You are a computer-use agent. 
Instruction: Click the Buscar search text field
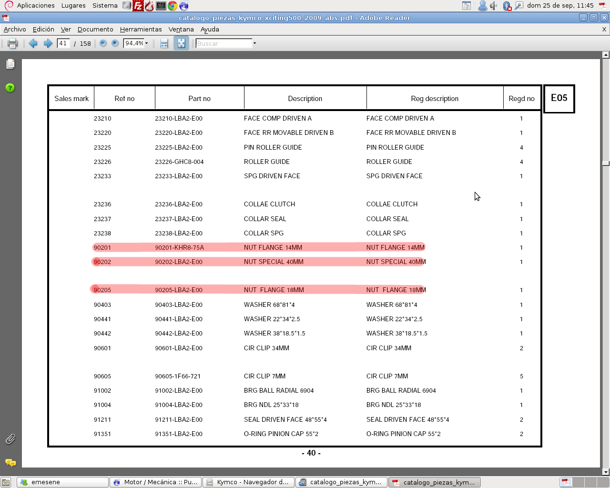(224, 43)
